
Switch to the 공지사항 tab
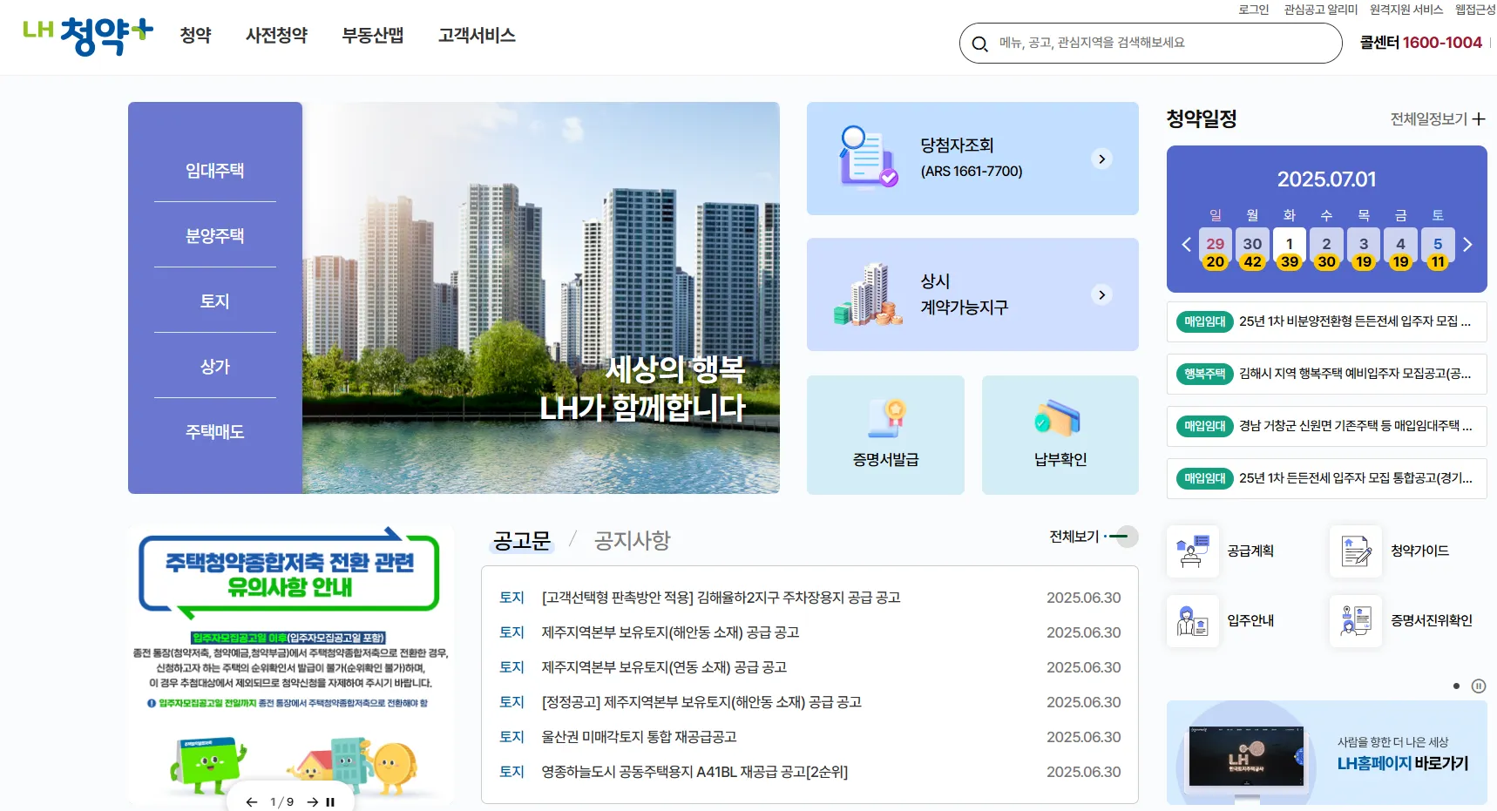point(633,541)
